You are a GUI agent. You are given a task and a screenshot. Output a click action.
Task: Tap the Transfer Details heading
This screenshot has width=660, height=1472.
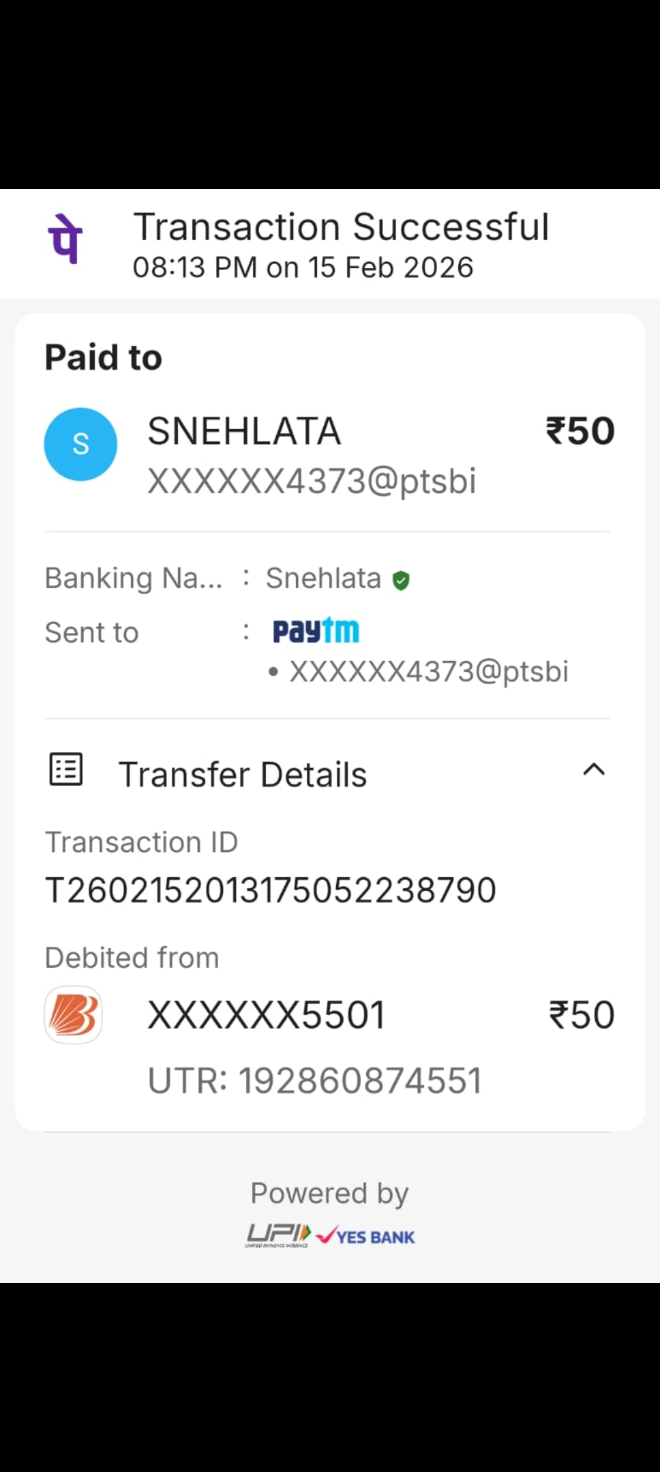point(243,775)
